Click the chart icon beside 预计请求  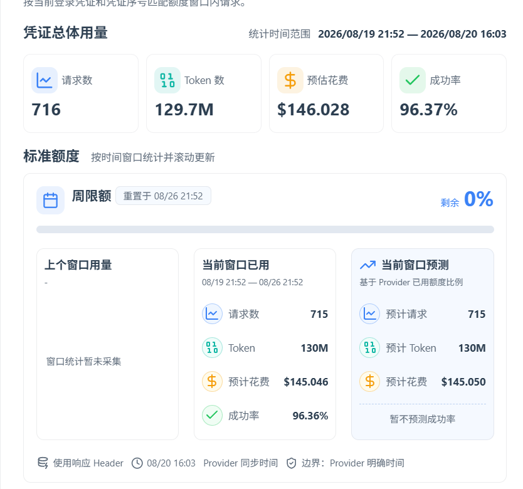click(369, 314)
